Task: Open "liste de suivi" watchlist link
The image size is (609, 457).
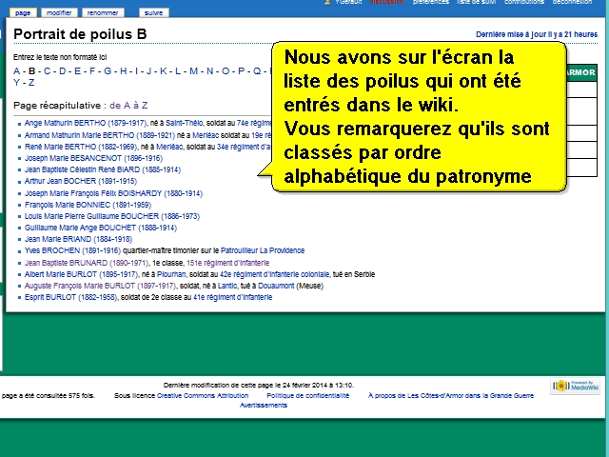Action: 477,3
